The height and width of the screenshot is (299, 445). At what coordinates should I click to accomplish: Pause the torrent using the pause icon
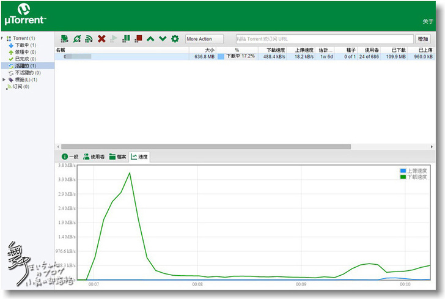point(127,39)
